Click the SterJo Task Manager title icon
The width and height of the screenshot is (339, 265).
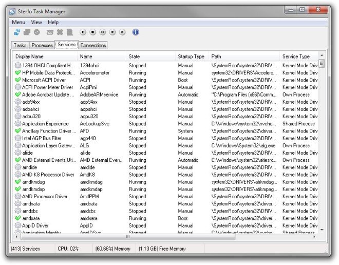12,11
